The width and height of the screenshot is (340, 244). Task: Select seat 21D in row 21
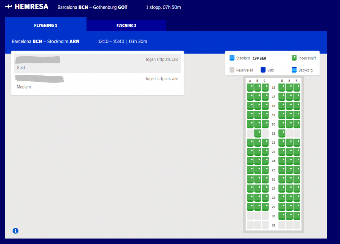coord(282,133)
